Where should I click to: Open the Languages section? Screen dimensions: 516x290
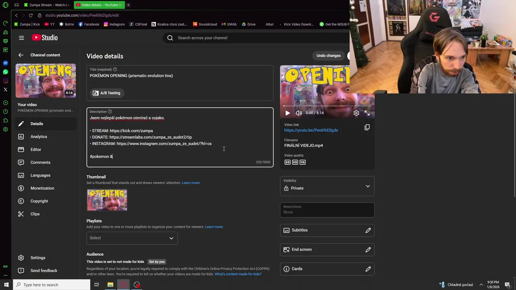(46, 175)
